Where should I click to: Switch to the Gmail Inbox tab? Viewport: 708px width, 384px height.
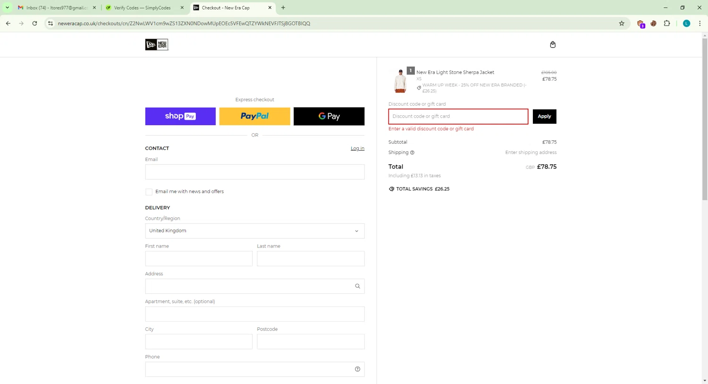coord(57,8)
